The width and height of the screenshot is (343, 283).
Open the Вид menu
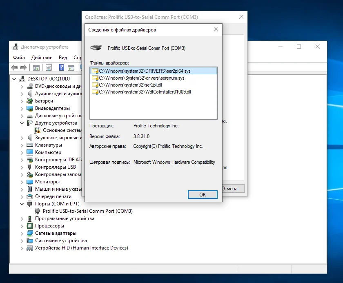pos(63,58)
